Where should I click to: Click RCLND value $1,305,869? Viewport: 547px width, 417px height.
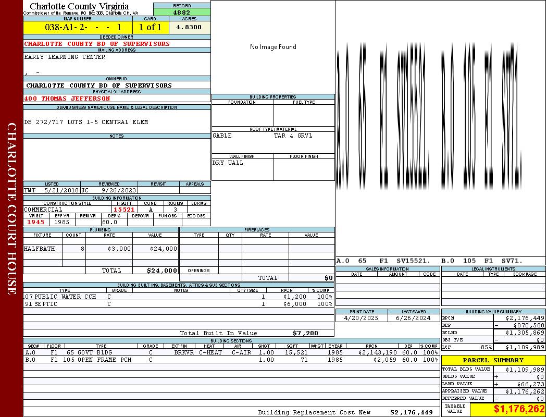[525, 333]
